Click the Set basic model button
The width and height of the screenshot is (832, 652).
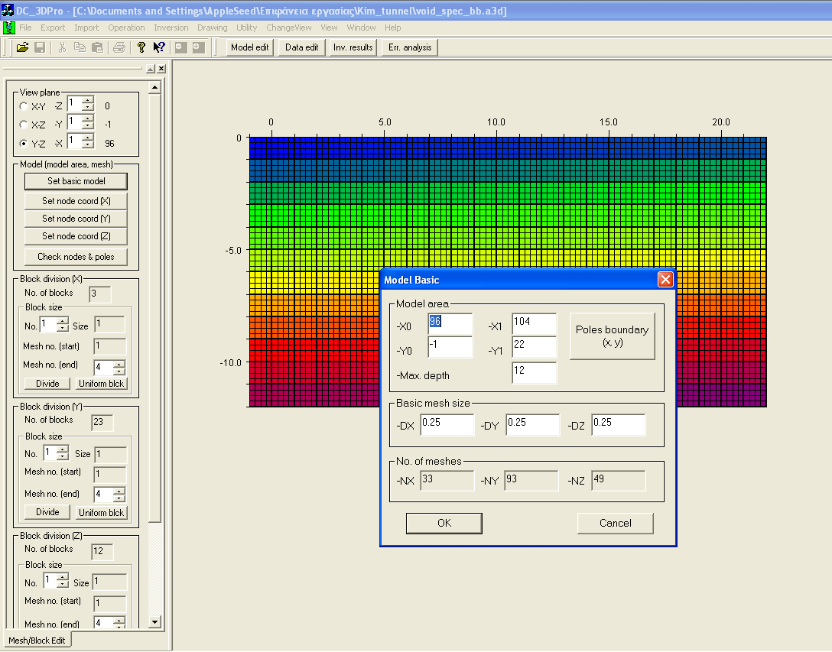click(76, 181)
